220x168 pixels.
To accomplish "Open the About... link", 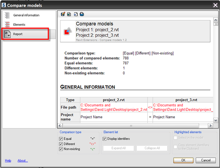I will [23, 161].
